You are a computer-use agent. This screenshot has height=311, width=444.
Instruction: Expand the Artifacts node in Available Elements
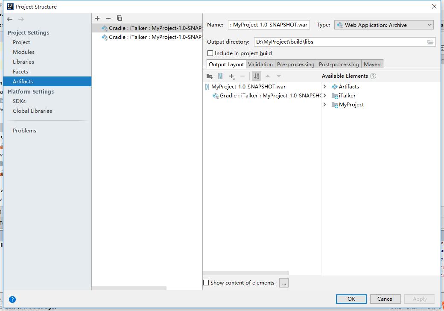click(325, 87)
